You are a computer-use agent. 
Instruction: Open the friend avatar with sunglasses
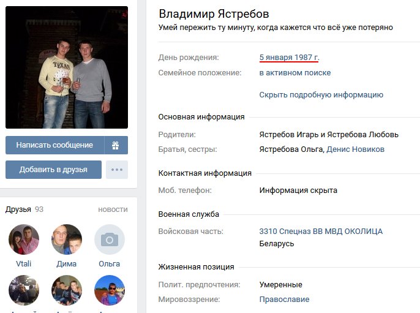pos(109,290)
